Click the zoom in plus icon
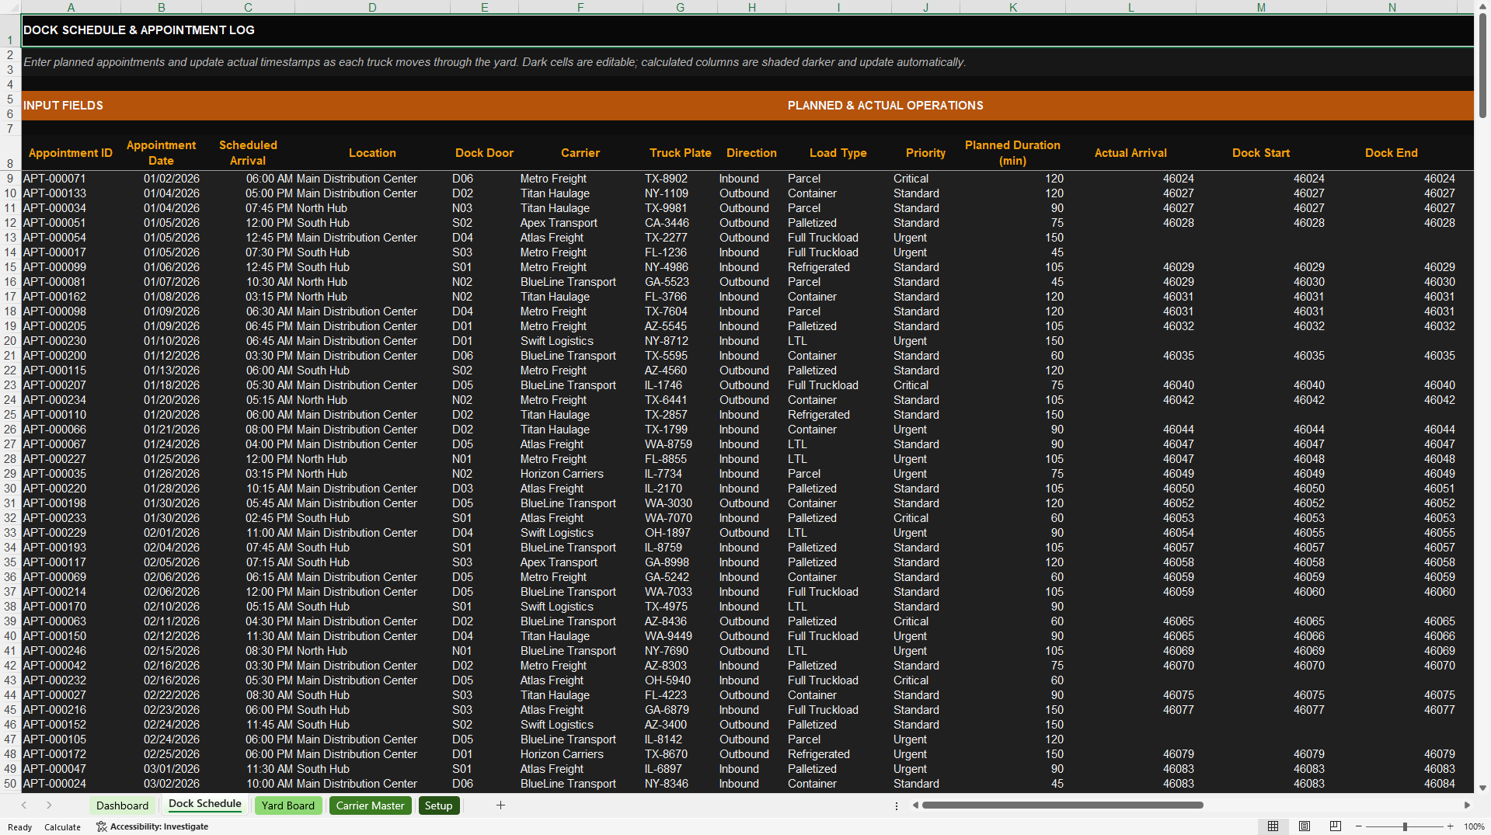 tap(1450, 826)
